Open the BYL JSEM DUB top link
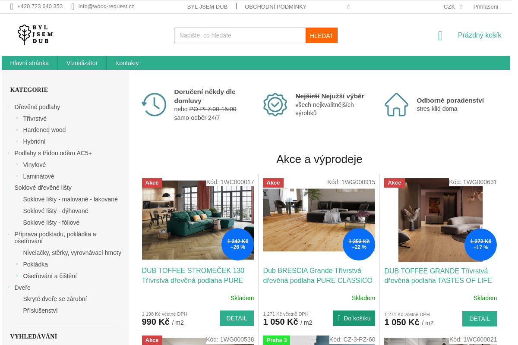Image resolution: width=518 pixels, height=345 pixels. point(207,6)
